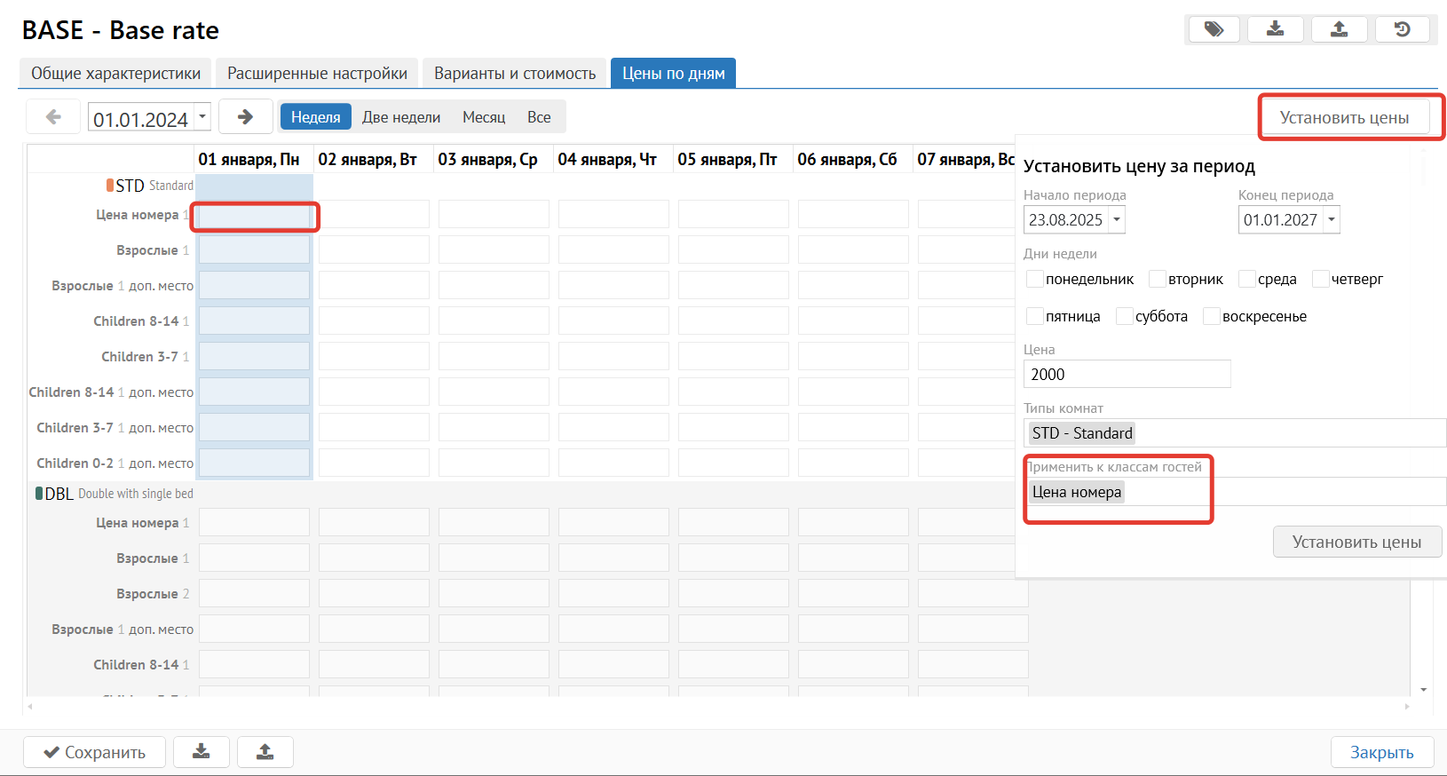
Task: Save changes with the Сохранить button
Action: pos(95,752)
